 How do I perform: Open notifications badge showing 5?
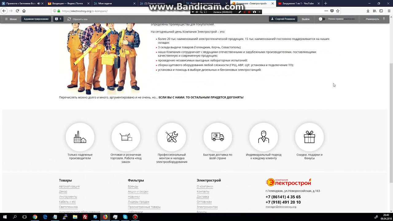tap(58, 19)
